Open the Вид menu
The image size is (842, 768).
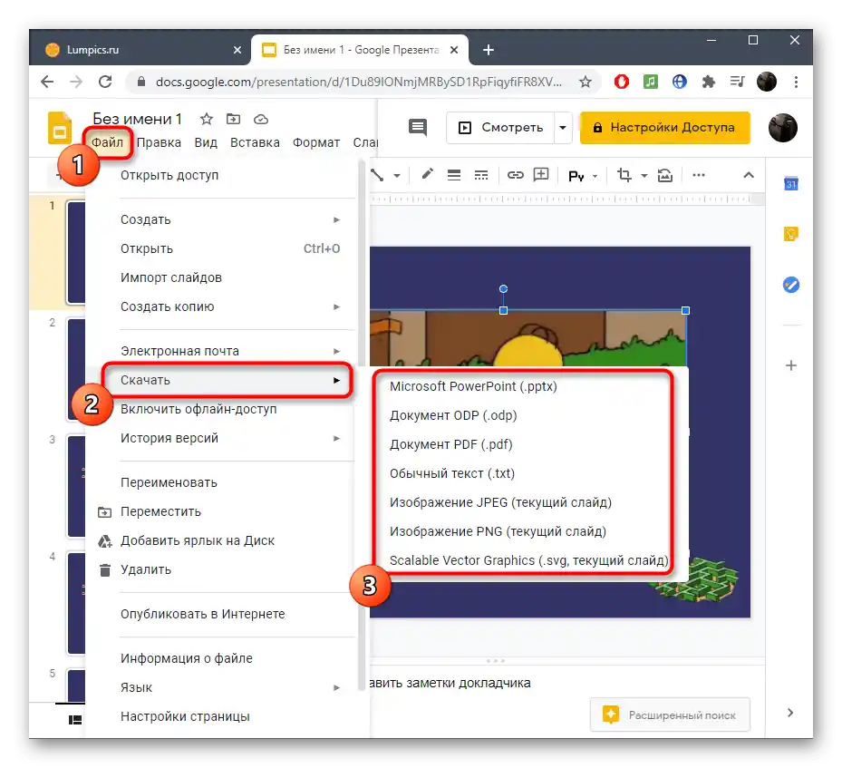[206, 142]
